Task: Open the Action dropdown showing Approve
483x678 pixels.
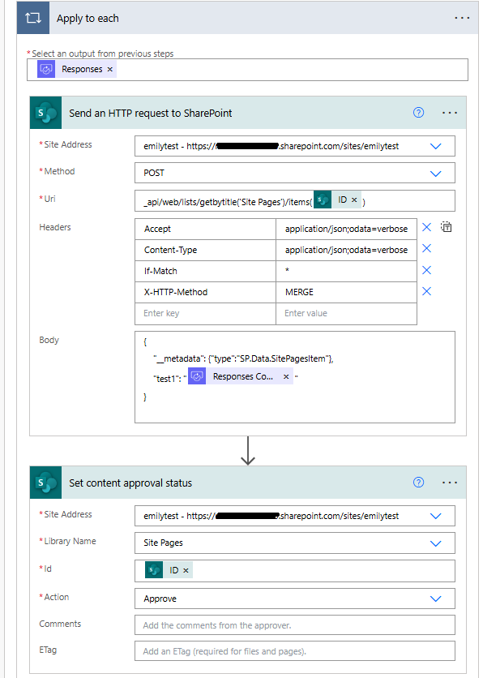Action: coord(436,597)
